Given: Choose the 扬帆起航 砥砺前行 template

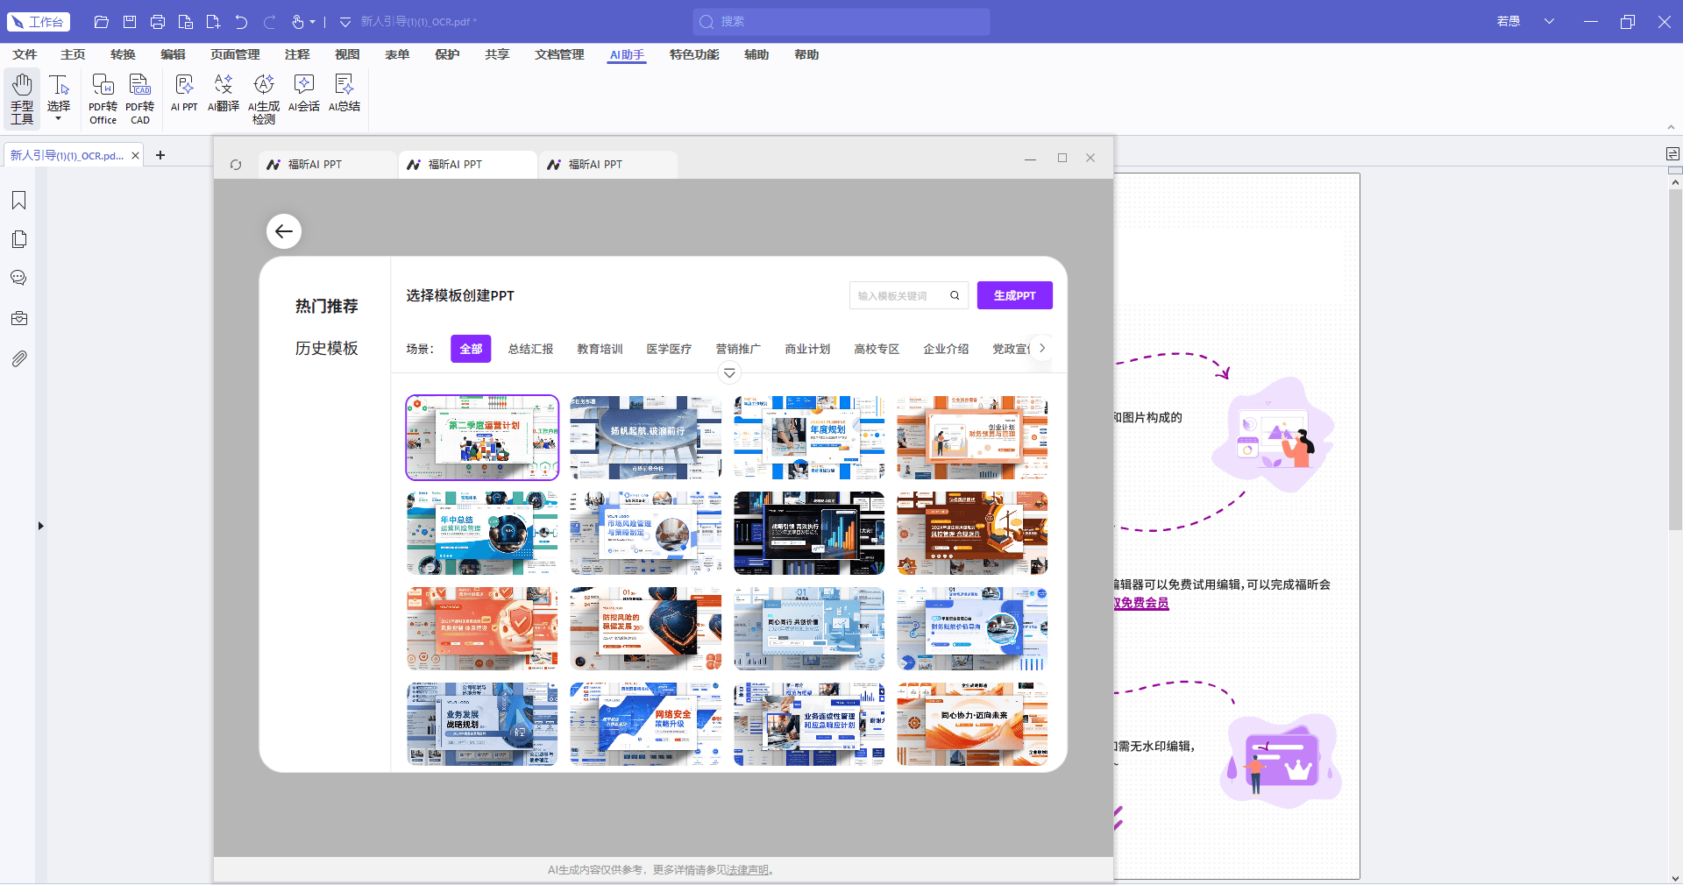Looking at the screenshot, I should tap(645, 437).
